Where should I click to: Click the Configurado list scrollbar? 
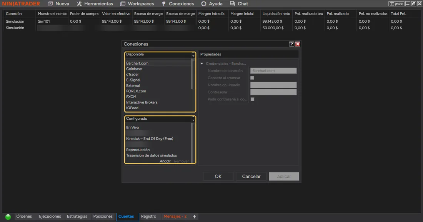(193, 142)
